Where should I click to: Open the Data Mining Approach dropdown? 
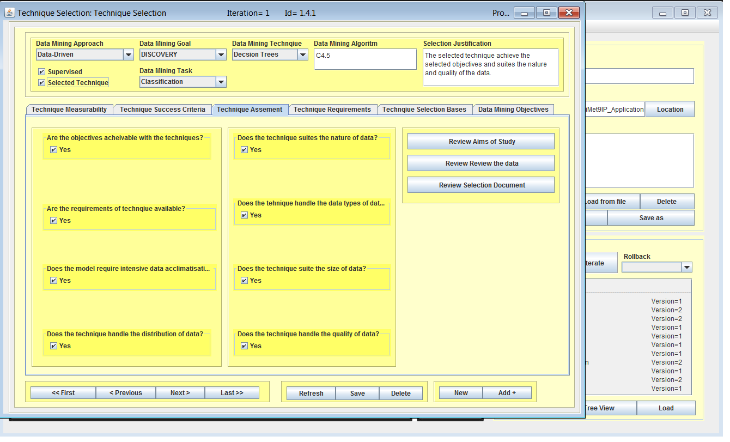(129, 55)
